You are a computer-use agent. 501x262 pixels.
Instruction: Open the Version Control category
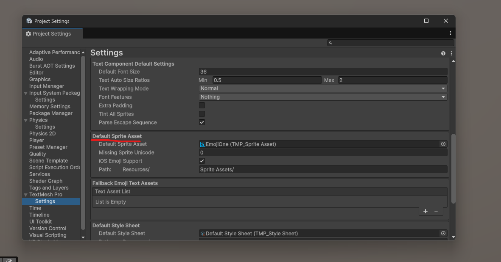tap(48, 228)
